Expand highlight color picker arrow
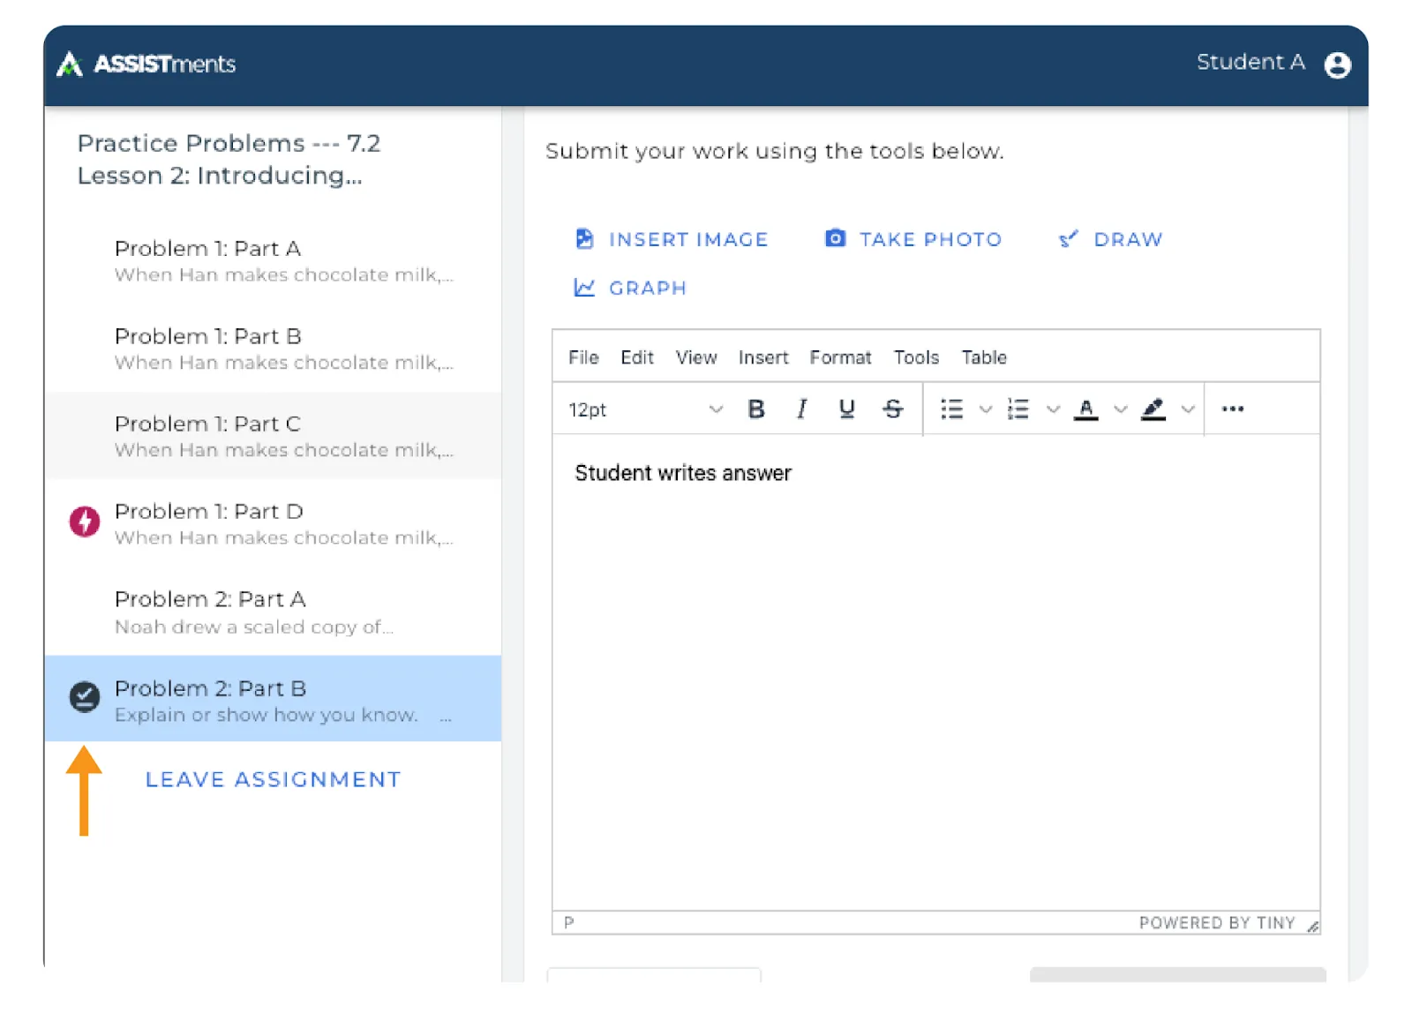This screenshot has width=1412, height=1029. pyautogui.click(x=1188, y=409)
